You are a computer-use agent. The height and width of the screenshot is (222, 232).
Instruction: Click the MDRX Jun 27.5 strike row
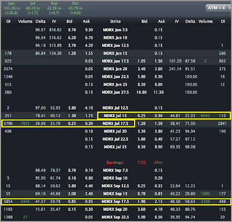[116, 92]
